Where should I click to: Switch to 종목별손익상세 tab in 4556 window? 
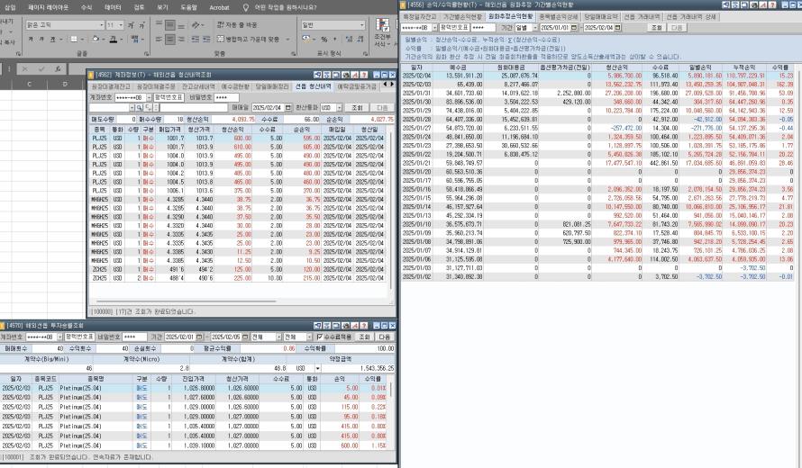pyautogui.click(x=558, y=17)
